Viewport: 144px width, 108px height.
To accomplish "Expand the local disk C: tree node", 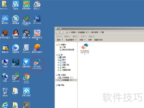I will pyautogui.click(x=58, y=77).
